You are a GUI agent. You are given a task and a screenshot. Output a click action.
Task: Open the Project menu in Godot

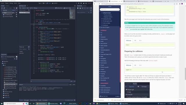click(7, 3)
